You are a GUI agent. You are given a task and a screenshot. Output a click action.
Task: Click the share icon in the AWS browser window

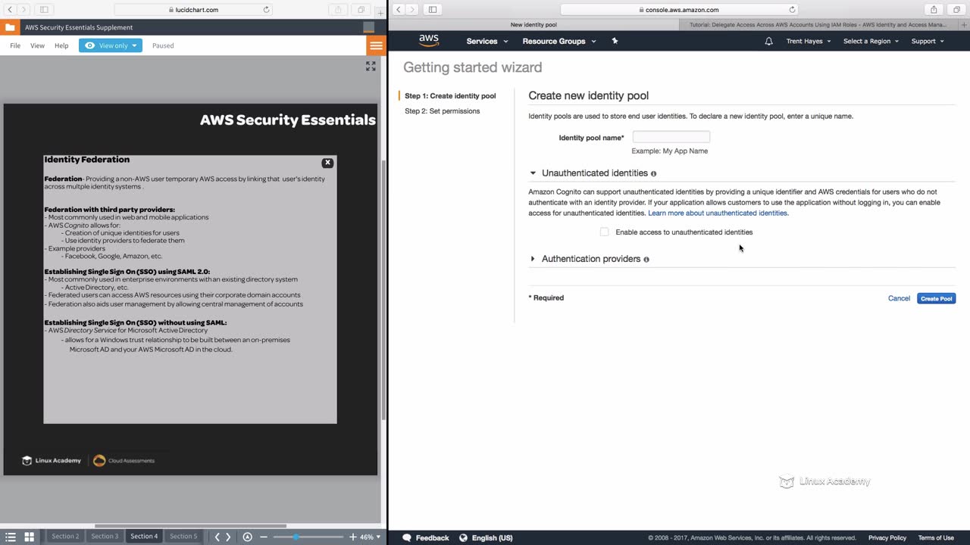(x=934, y=10)
